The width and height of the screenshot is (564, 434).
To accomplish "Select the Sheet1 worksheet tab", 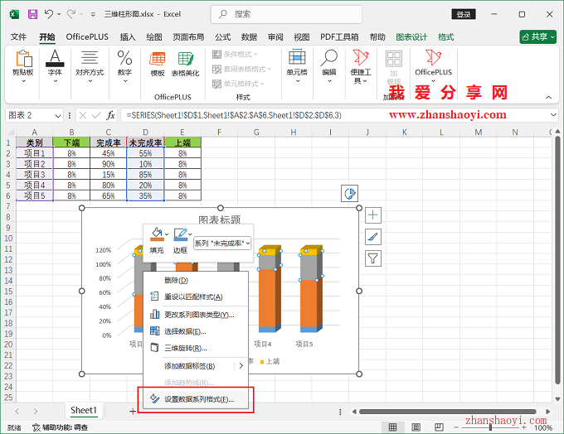I will tap(84, 410).
